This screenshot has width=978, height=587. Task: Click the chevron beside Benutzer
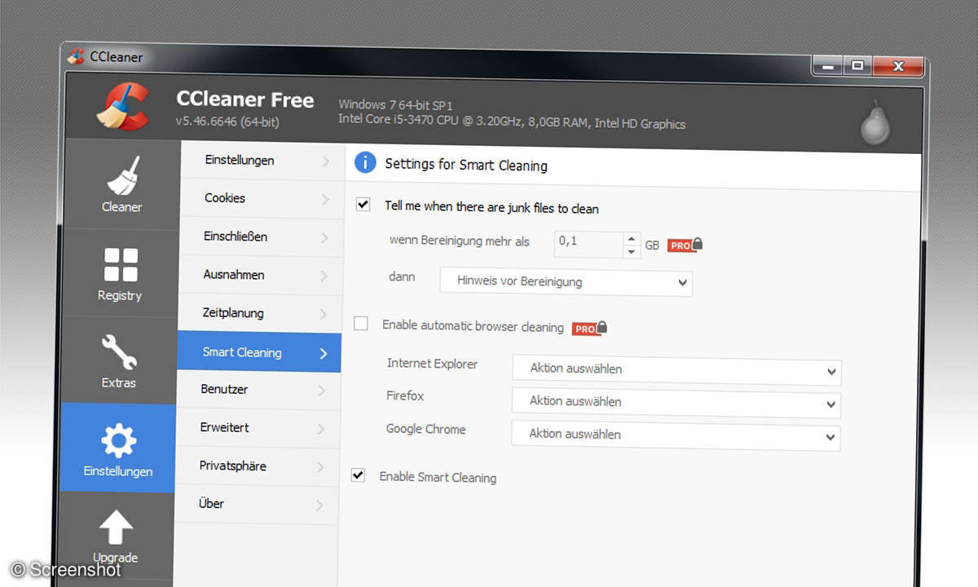pos(322,391)
